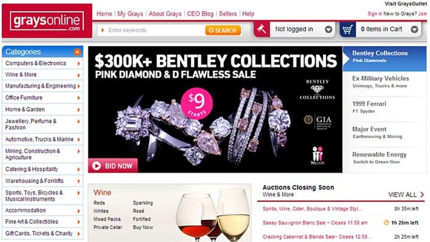The image size is (430, 242).
Task: Click the Bentley Collections diamond logo
Action: click(317, 90)
